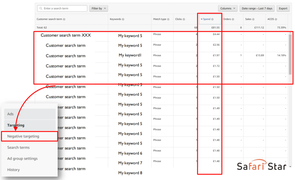Open Search terms in side menu
This screenshot has height=180, width=295.
18,147
